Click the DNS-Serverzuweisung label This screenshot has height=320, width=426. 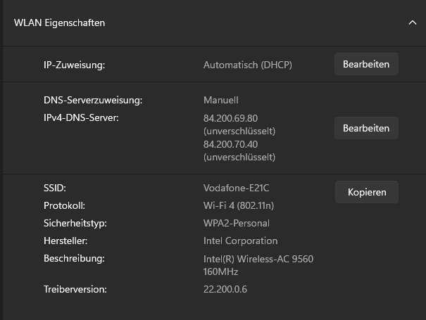(93, 100)
